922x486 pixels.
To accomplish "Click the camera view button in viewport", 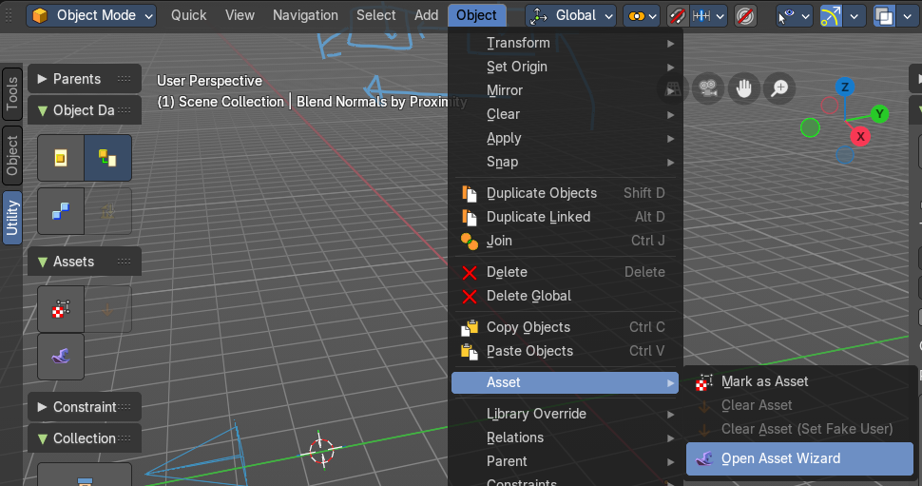I will 708,88.
